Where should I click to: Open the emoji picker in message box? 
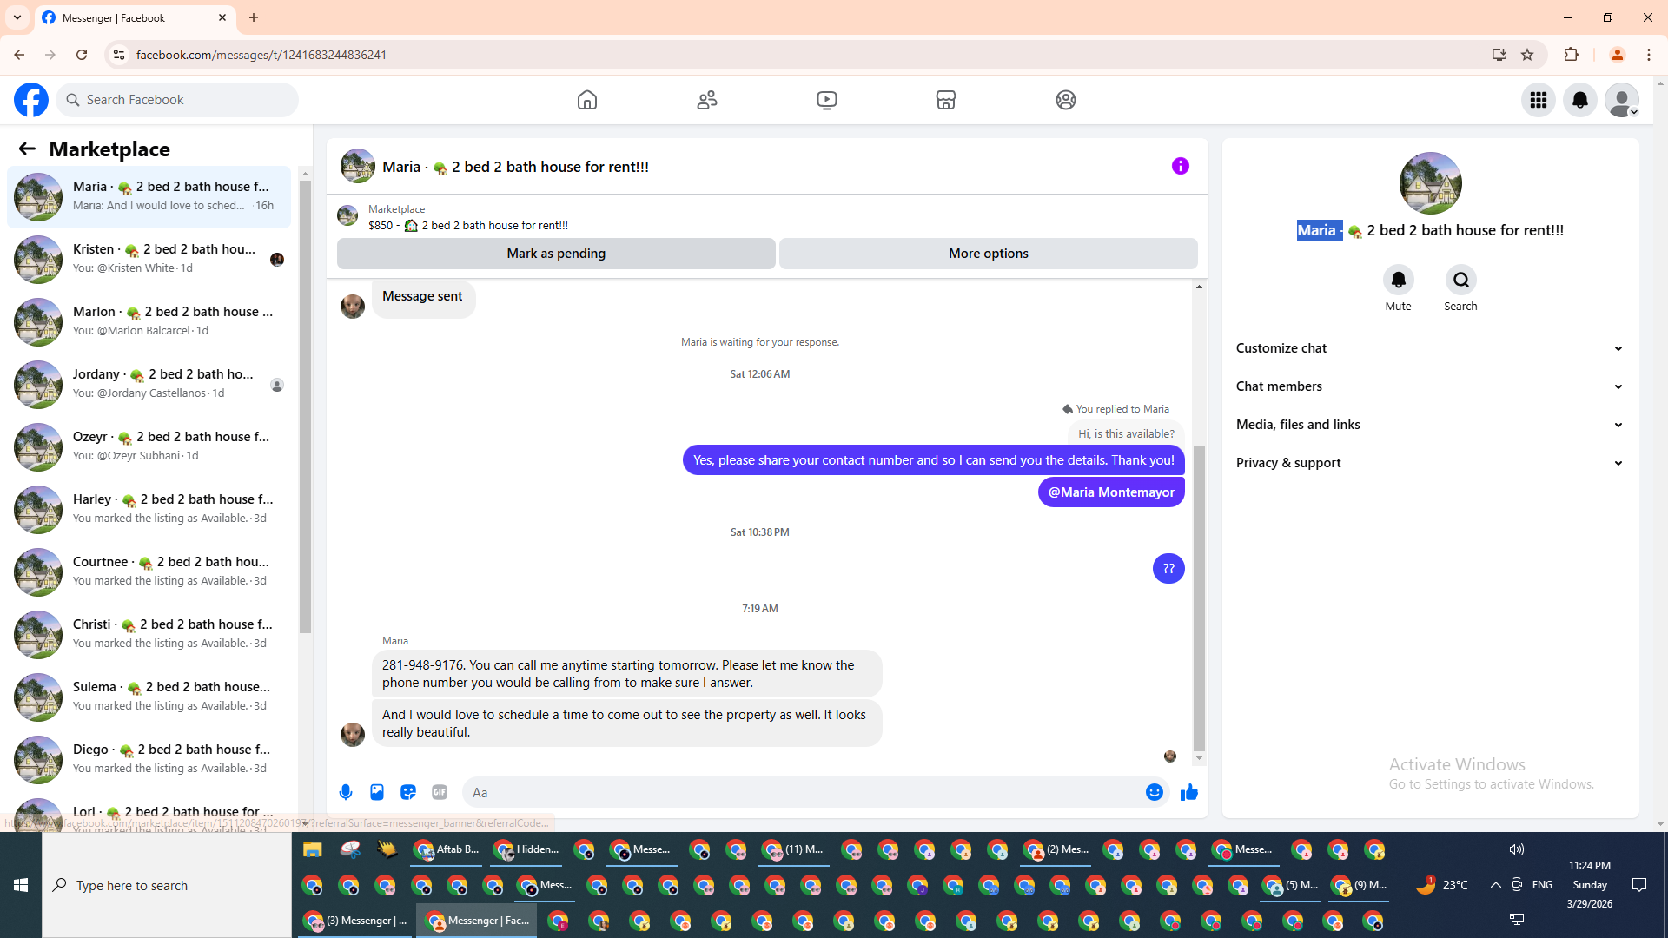tap(1155, 792)
